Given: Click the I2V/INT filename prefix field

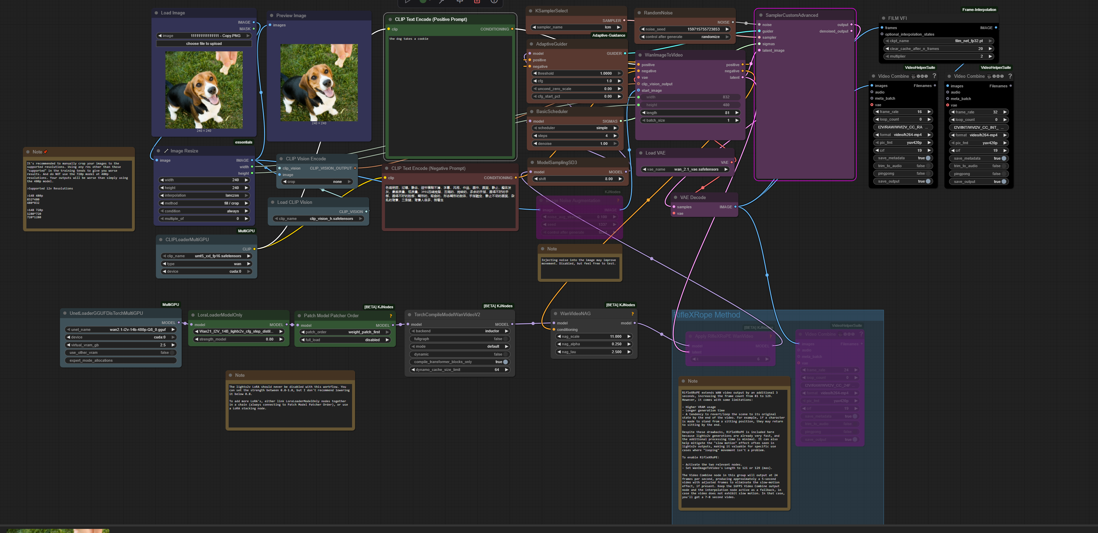Looking at the screenshot, I should coord(979,127).
